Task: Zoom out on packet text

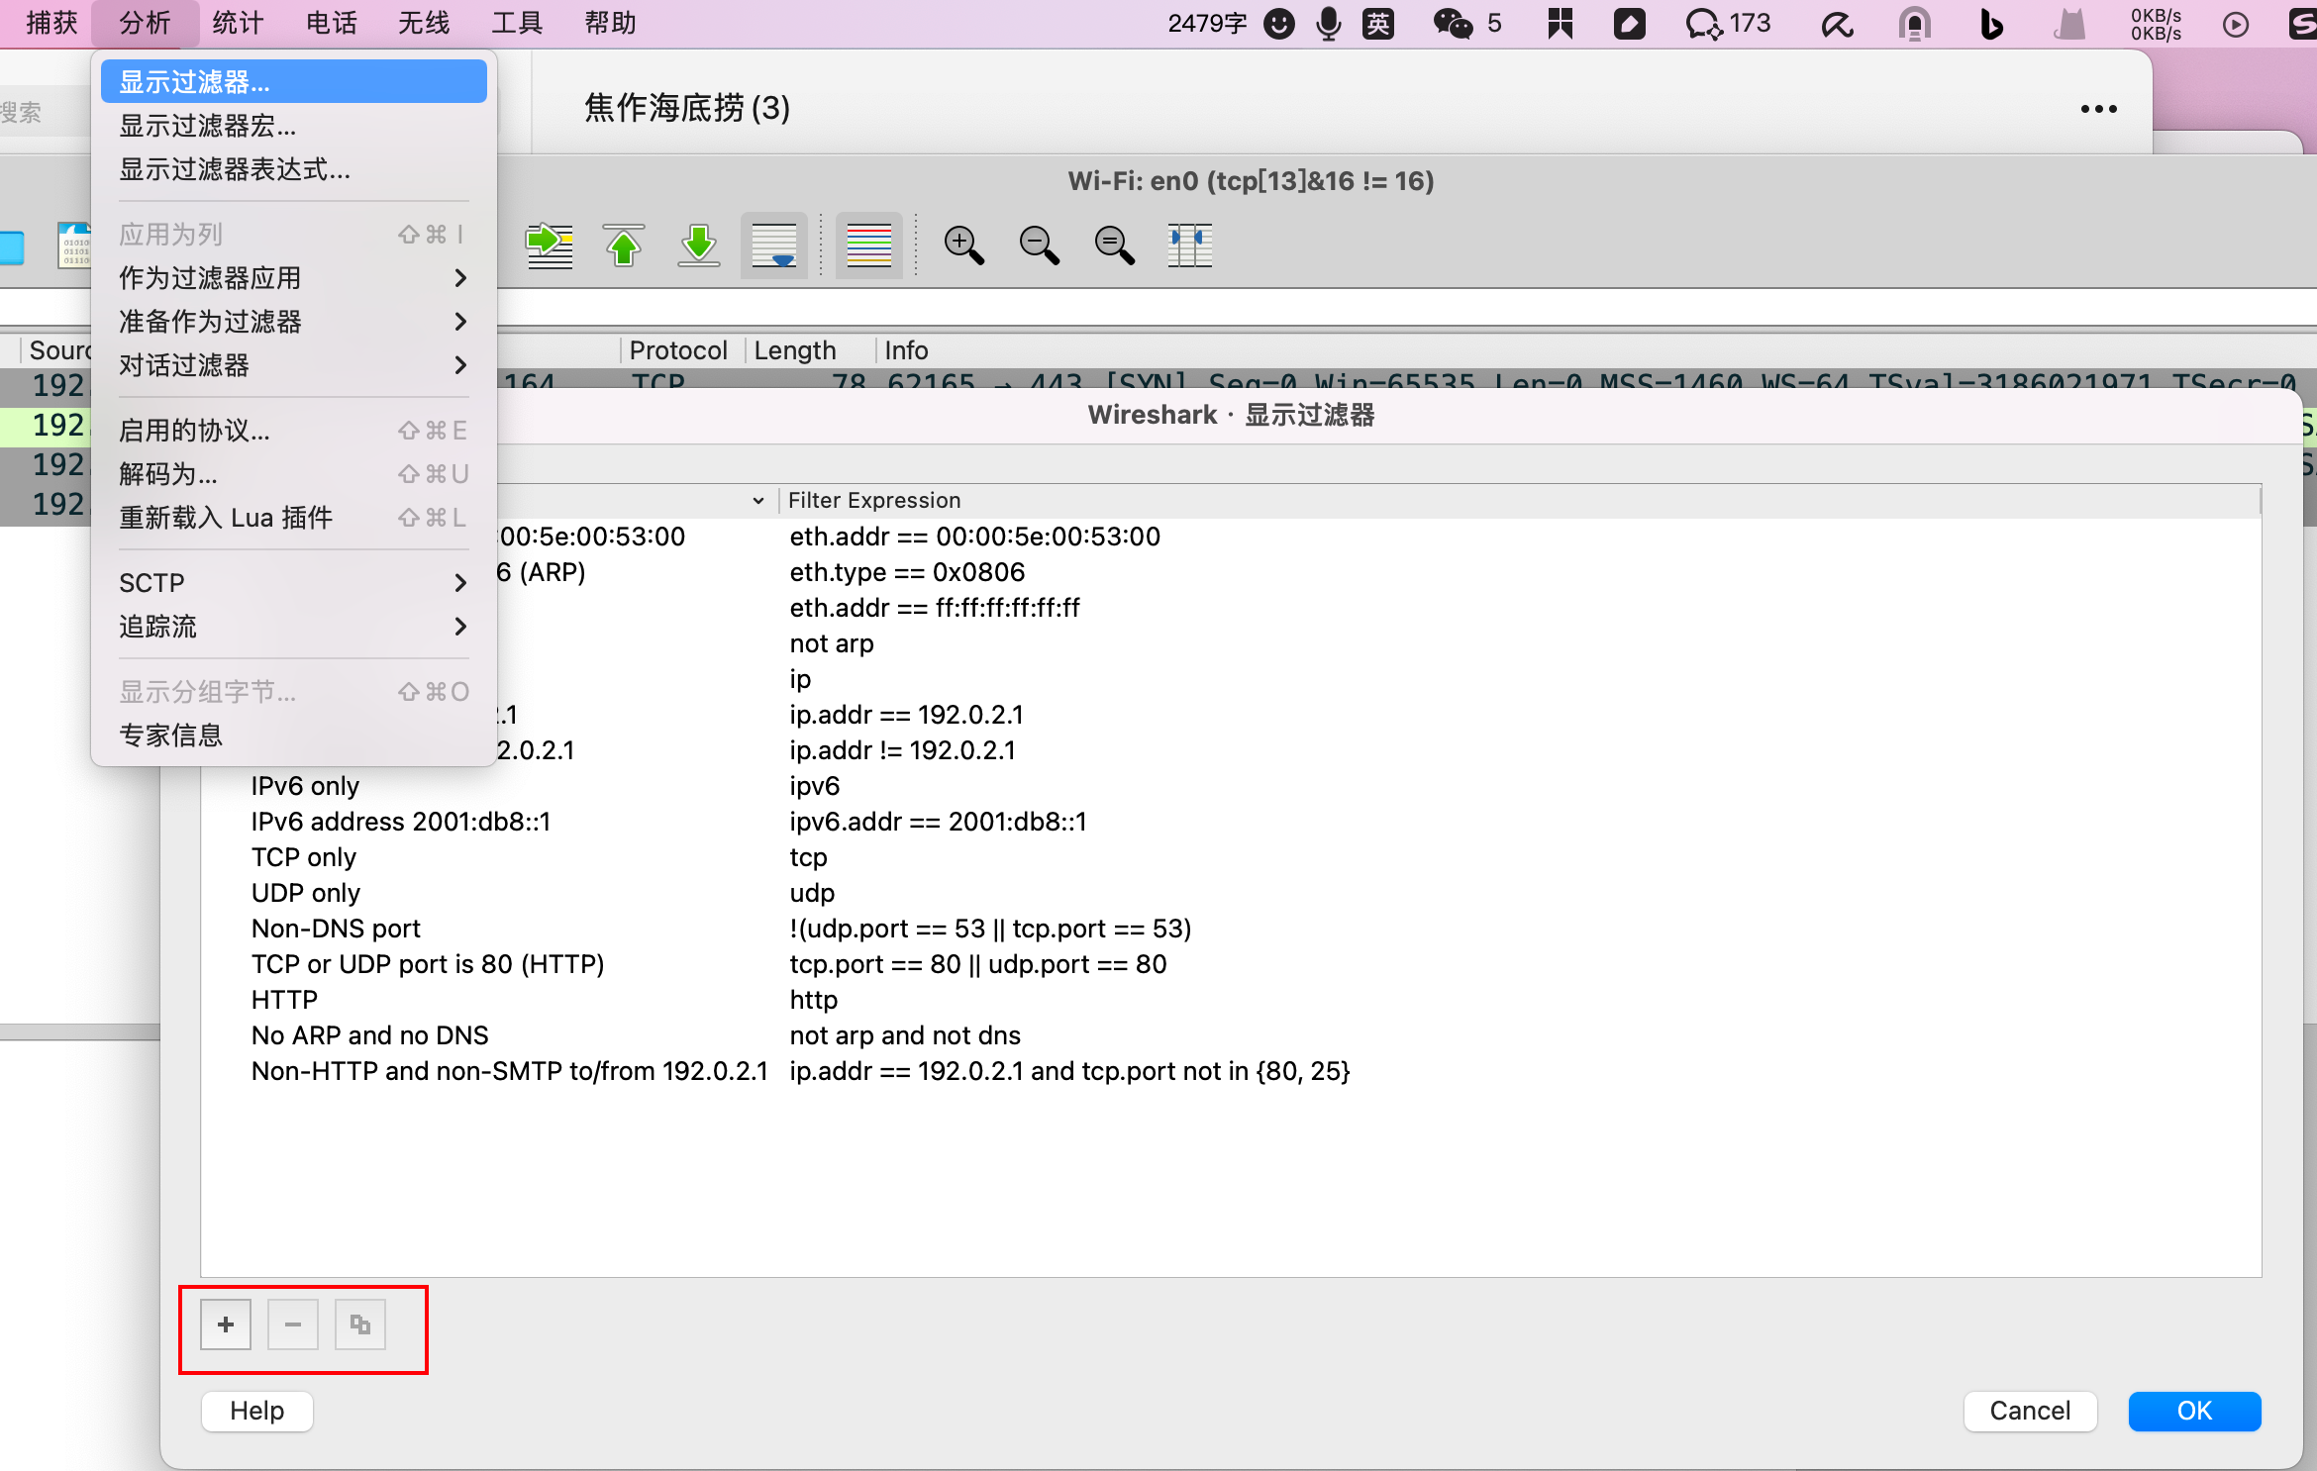Action: [1039, 245]
